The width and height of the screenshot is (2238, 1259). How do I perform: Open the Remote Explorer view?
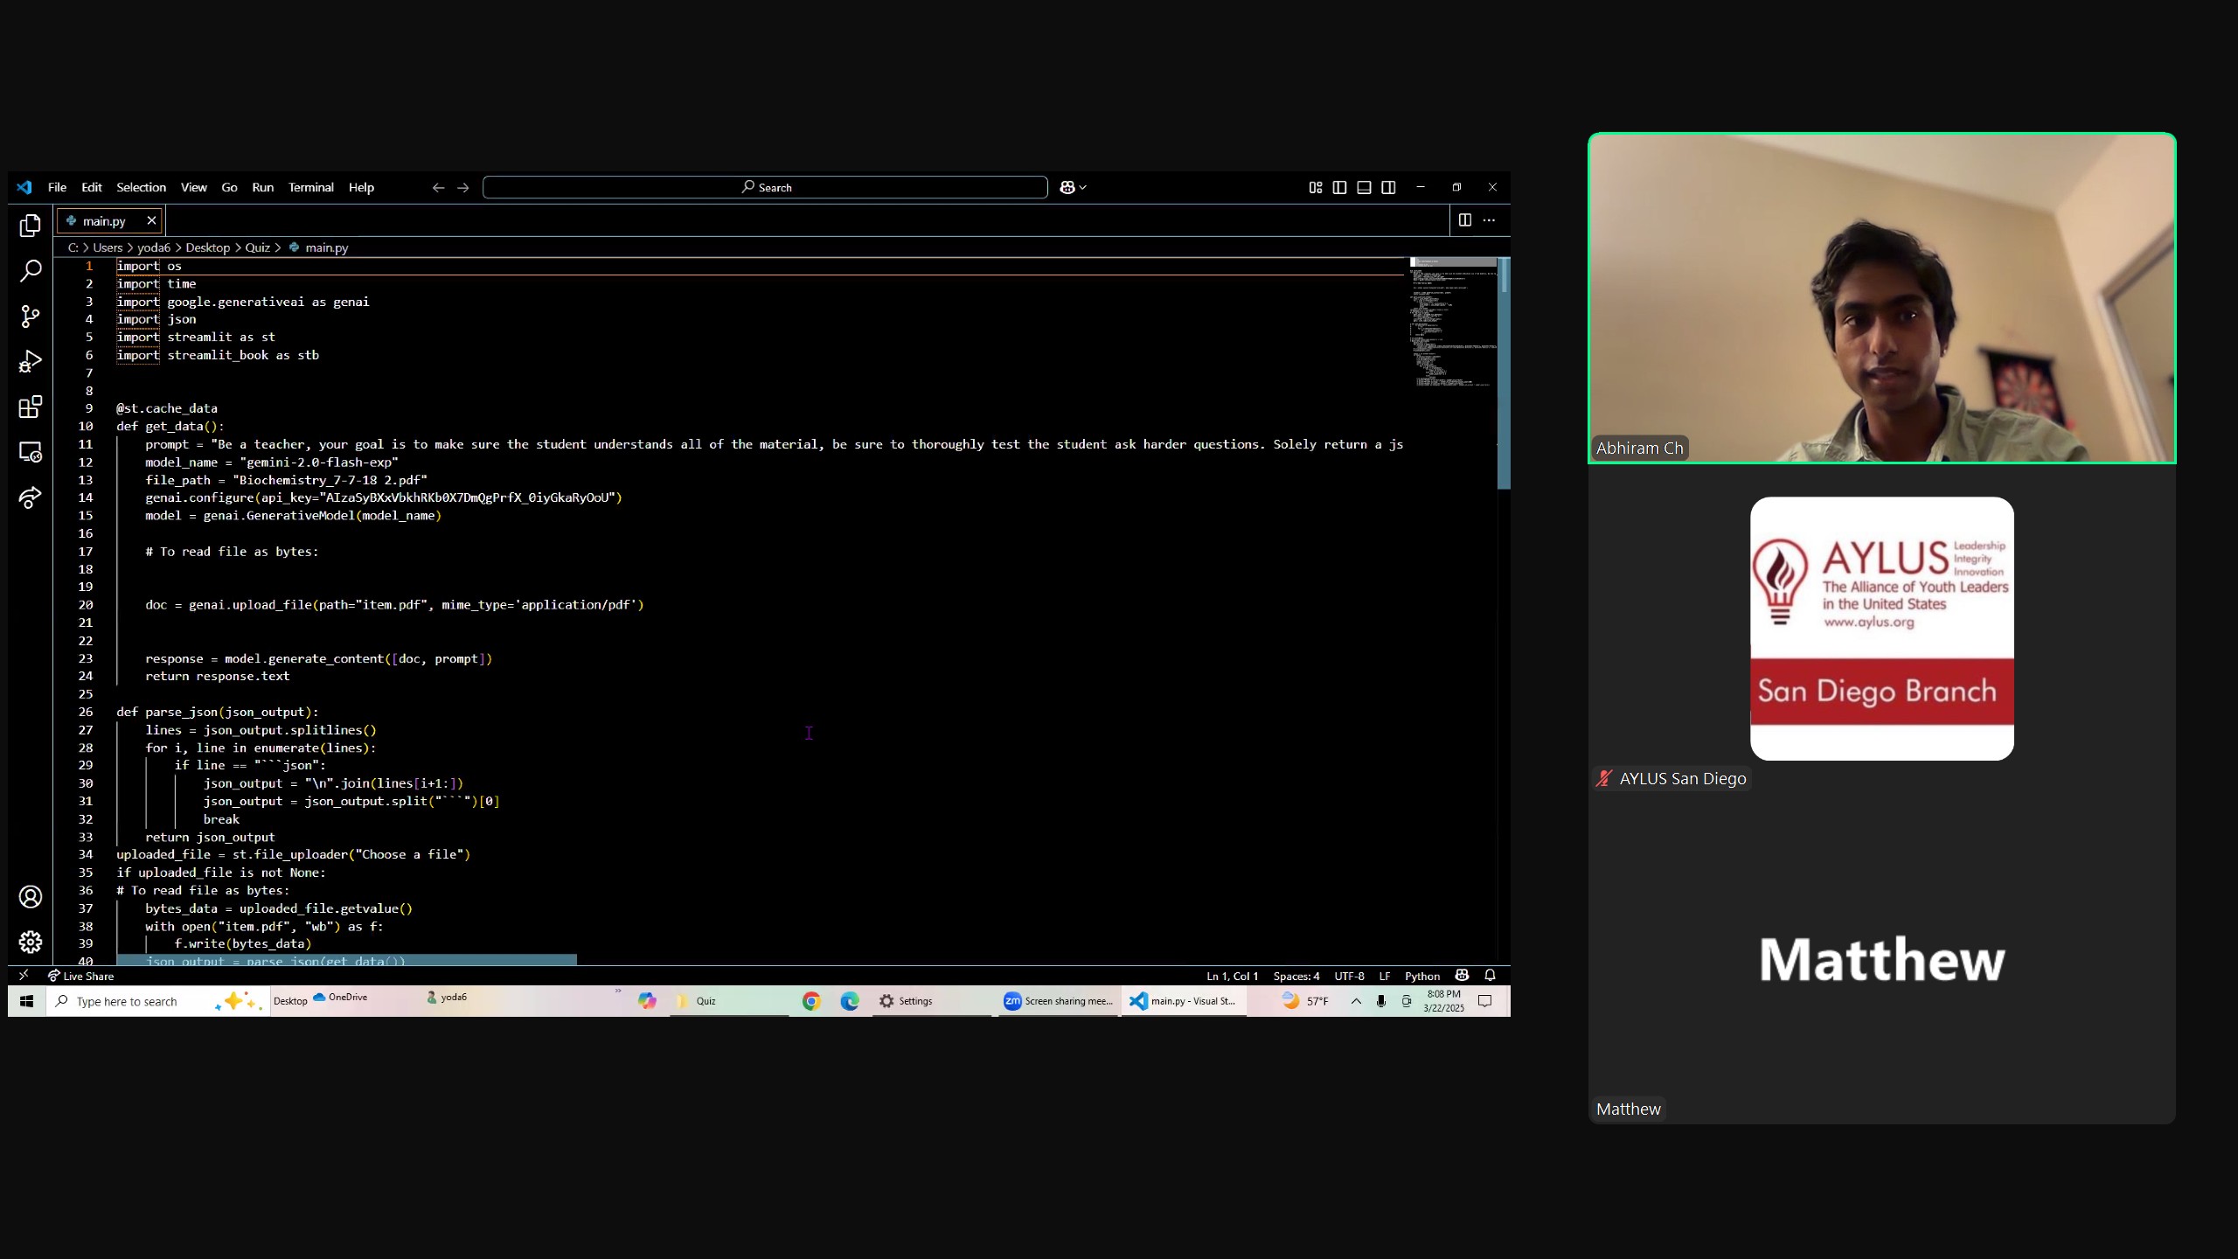pos(31,453)
